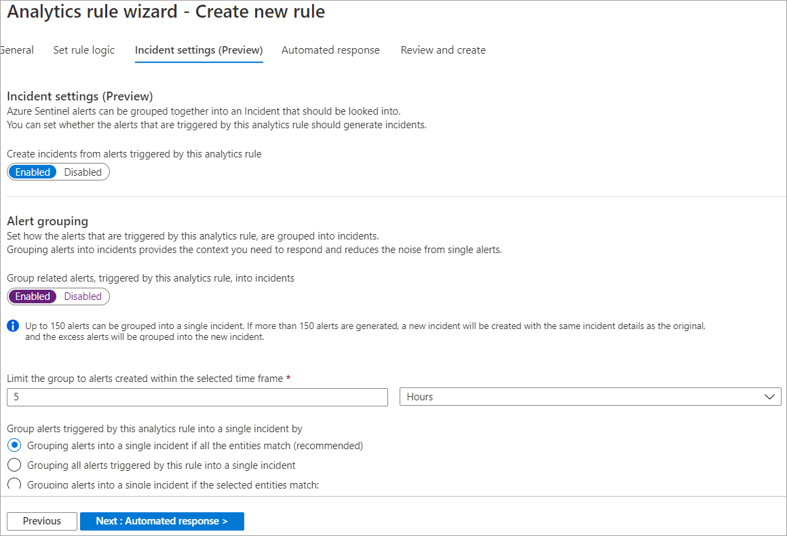Switch to Set rule logic tab
The width and height of the screenshot is (787, 536).
84,50
